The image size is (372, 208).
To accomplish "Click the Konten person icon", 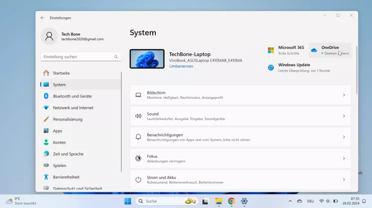I will (x=46, y=142).
